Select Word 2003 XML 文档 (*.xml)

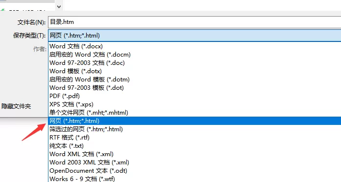tap(194, 162)
